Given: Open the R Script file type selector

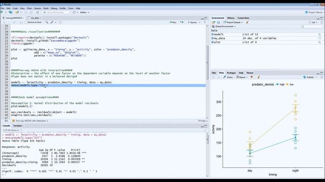Looking at the screenshot, I should pyautogui.click(x=203, y=121).
